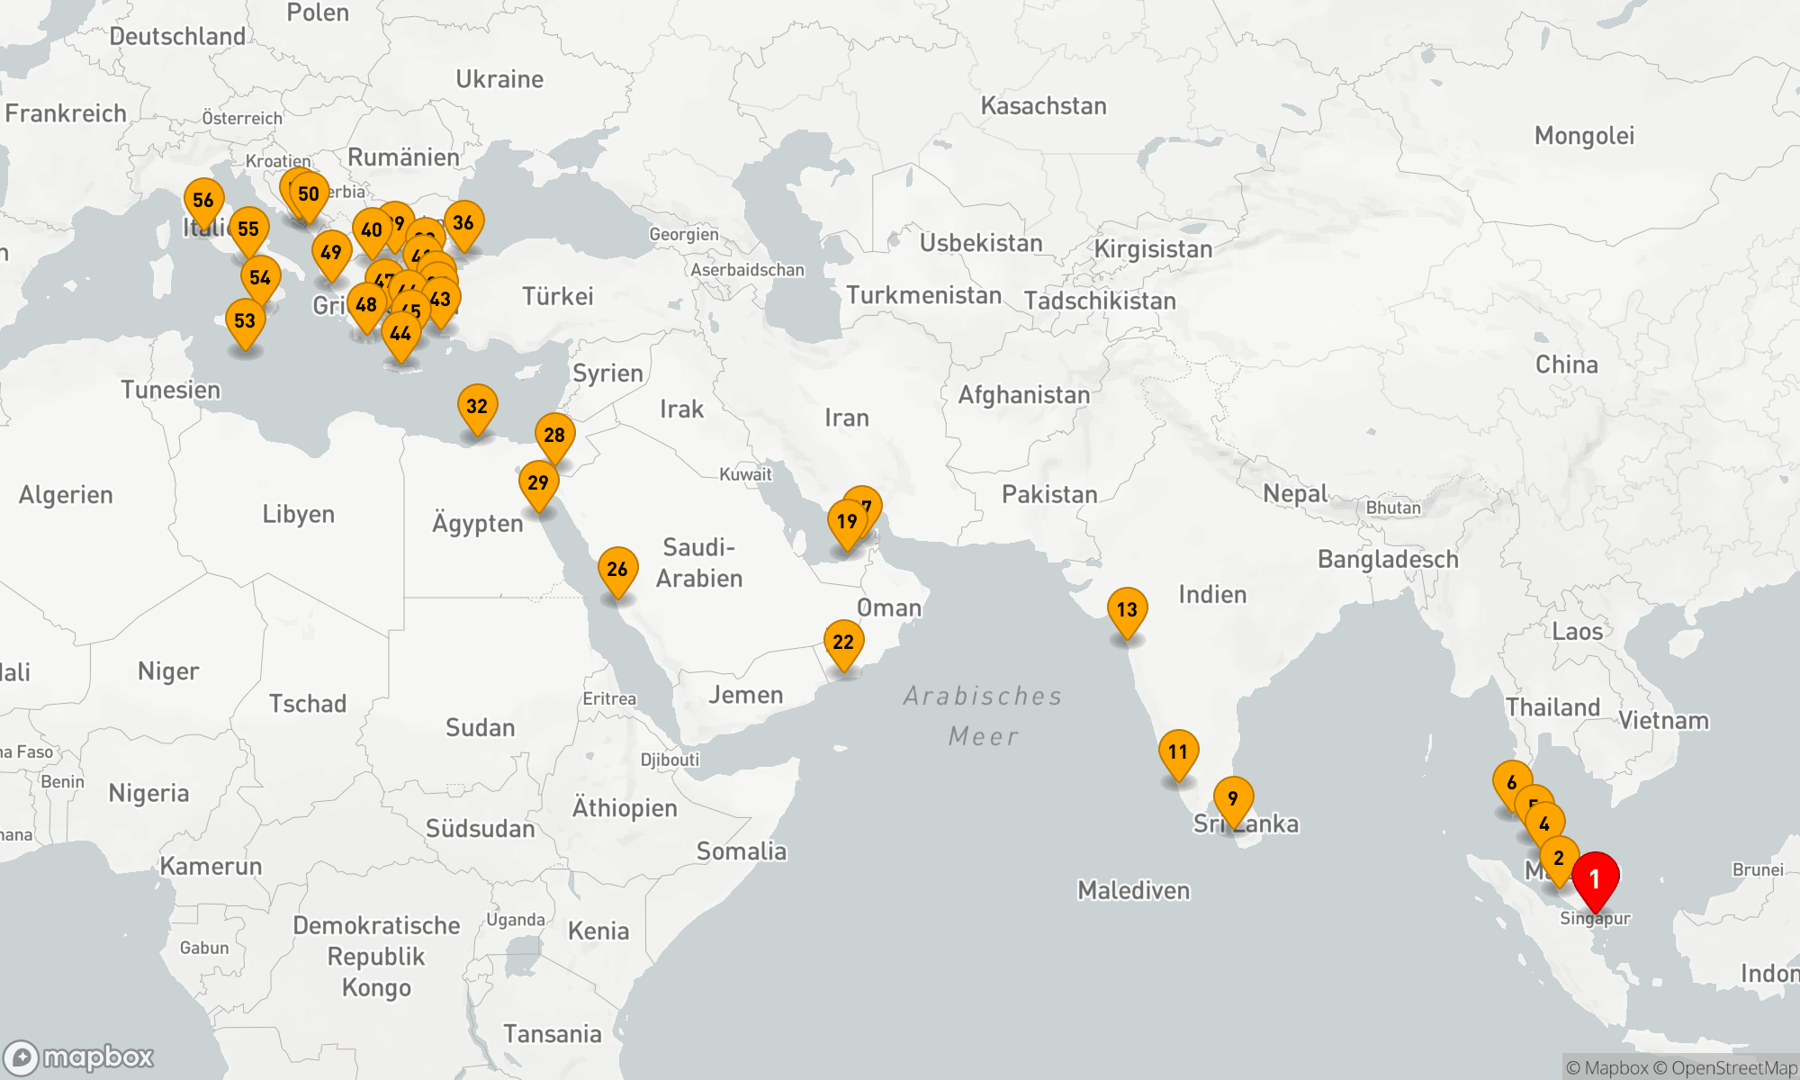Open marker 11 in southern India

point(1177,752)
